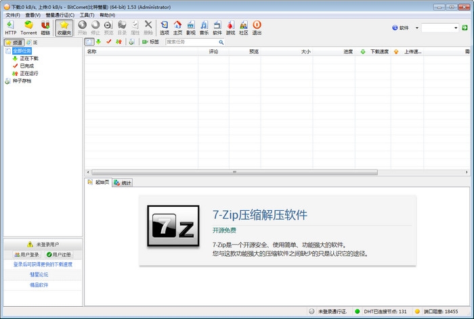The width and height of the screenshot is (474, 319).
Task: Sort by the 下载速度 column header
Action: coord(373,51)
